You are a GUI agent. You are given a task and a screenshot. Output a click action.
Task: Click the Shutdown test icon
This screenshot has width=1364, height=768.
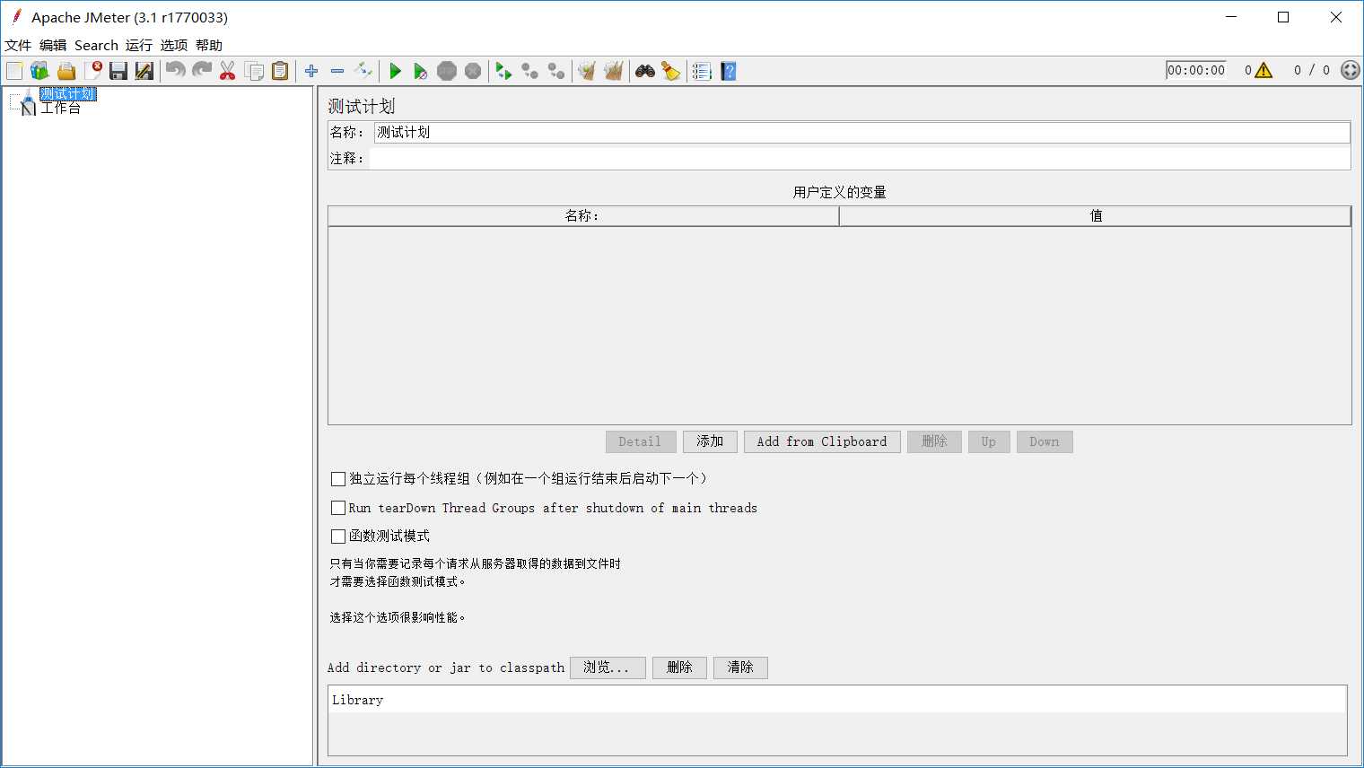pyautogui.click(x=473, y=71)
